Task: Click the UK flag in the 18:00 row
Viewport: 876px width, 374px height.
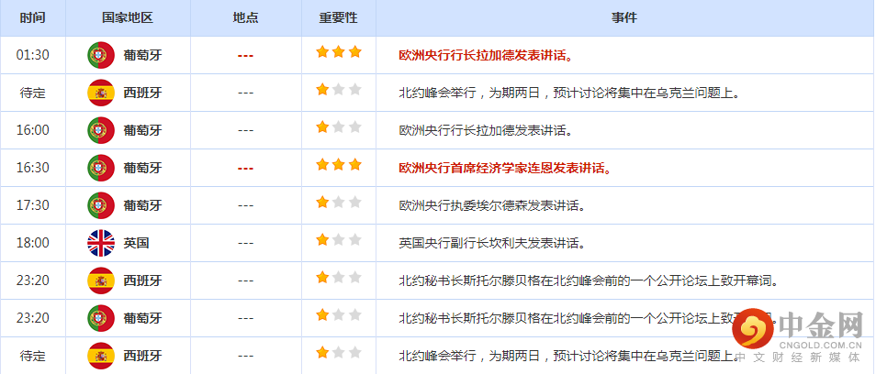Action: (101, 243)
